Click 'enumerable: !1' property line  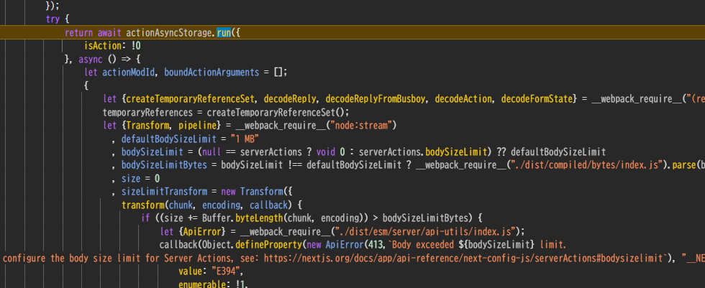(211, 284)
